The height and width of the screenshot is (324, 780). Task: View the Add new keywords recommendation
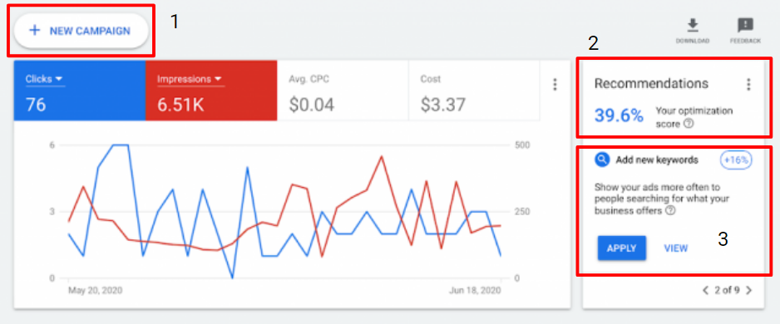tap(676, 248)
